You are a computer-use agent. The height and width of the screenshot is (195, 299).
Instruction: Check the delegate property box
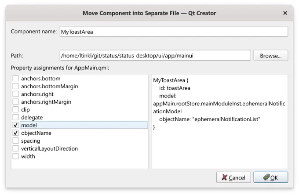coord(15,117)
